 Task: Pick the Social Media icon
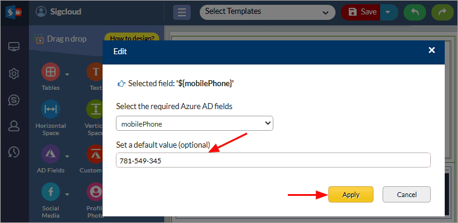coord(51,192)
